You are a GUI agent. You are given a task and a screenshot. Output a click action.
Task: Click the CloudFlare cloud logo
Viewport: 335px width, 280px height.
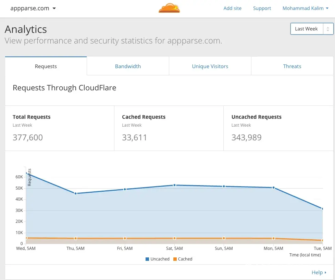[169, 8]
